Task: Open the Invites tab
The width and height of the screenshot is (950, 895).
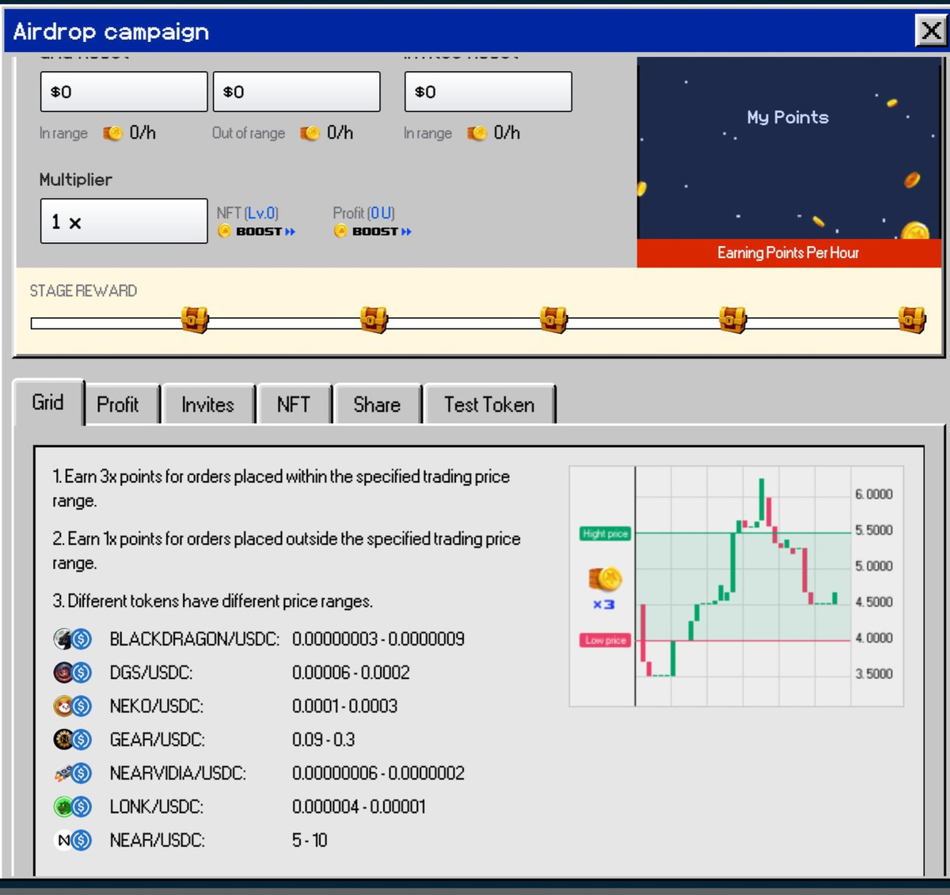Action: (207, 404)
